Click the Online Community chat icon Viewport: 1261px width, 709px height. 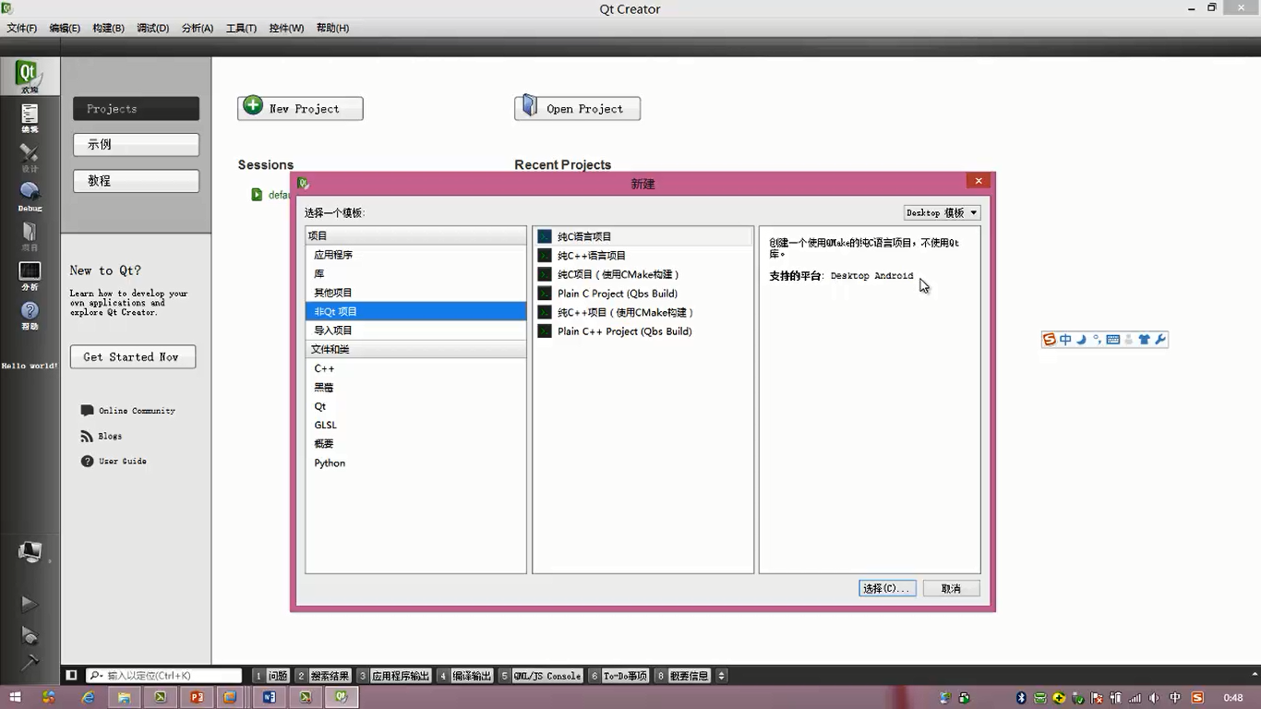pyautogui.click(x=87, y=411)
